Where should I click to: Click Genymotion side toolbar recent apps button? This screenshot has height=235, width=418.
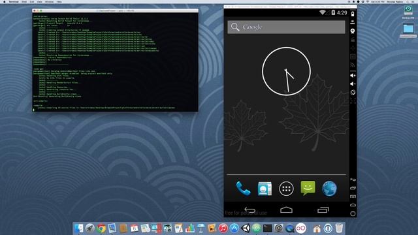coord(353,188)
